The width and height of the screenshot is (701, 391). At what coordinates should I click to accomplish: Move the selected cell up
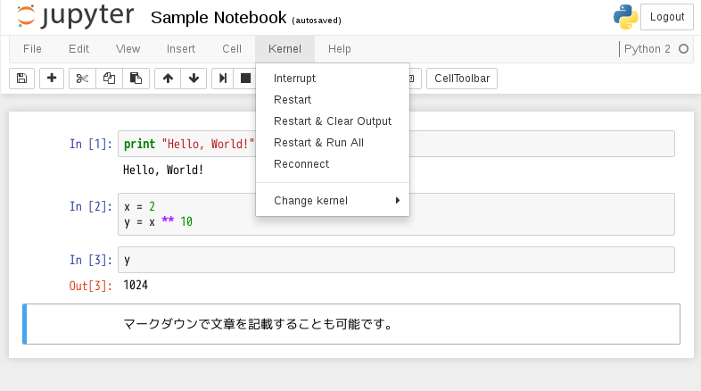coord(168,79)
